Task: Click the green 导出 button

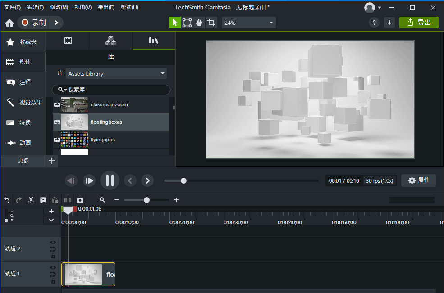Action: 419,23
